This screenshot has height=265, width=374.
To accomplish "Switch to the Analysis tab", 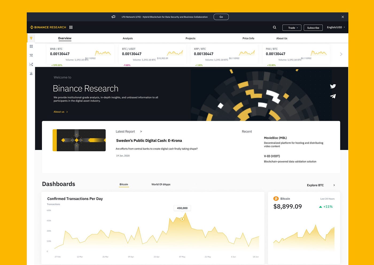I will tap(128, 38).
